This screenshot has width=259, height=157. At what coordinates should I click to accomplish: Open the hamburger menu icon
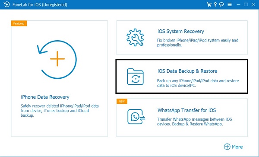pos(230,5)
